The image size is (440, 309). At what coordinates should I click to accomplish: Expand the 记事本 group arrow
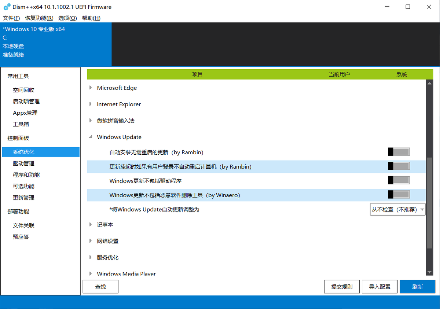[x=91, y=224]
